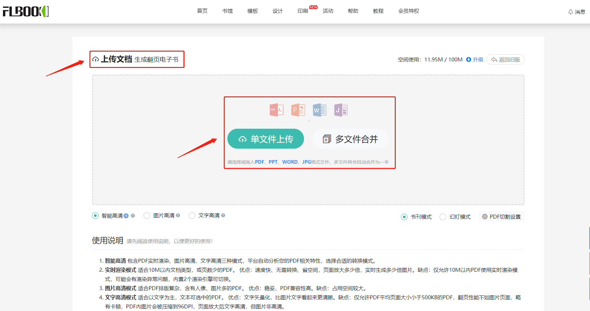590x311 pixels.
Task: Click the Word file type icon
Action: coord(319,110)
